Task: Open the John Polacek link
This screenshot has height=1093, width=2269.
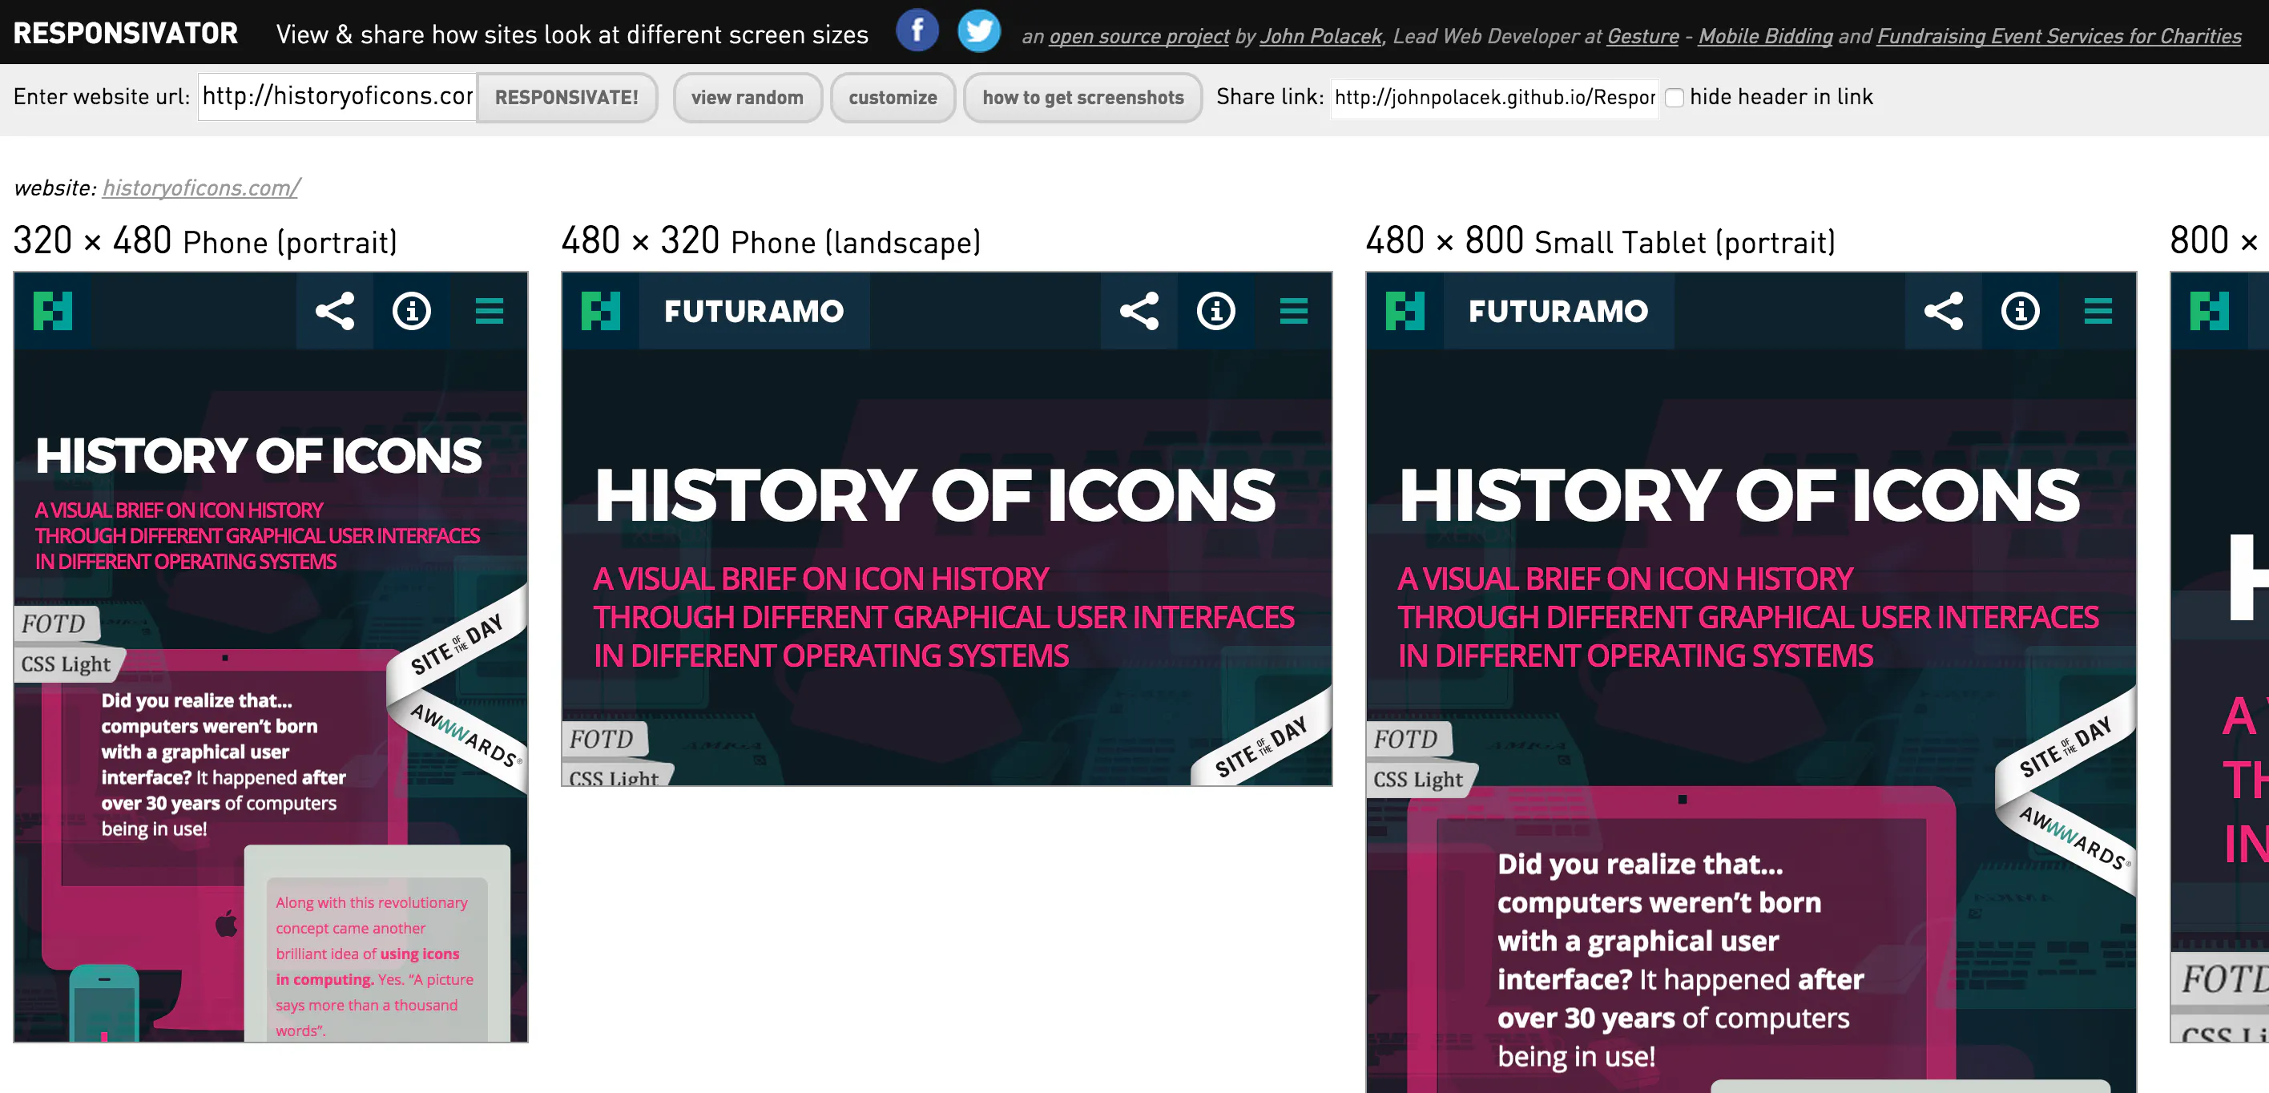Action: pyautogui.click(x=1321, y=36)
